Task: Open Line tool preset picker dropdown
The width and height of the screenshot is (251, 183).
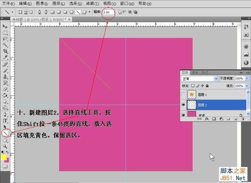Action: pos(12,12)
